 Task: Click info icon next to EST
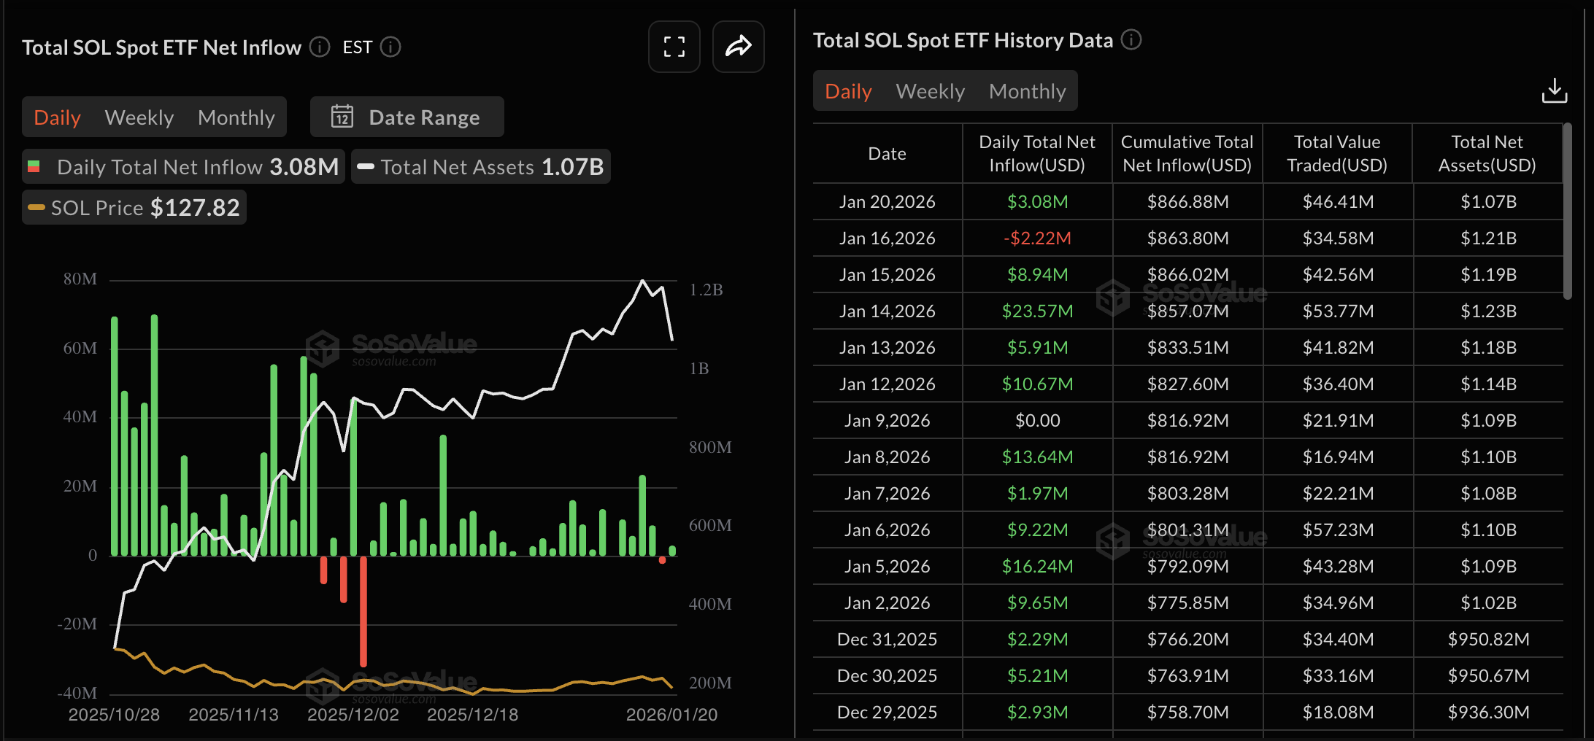pyautogui.click(x=391, y=47)
